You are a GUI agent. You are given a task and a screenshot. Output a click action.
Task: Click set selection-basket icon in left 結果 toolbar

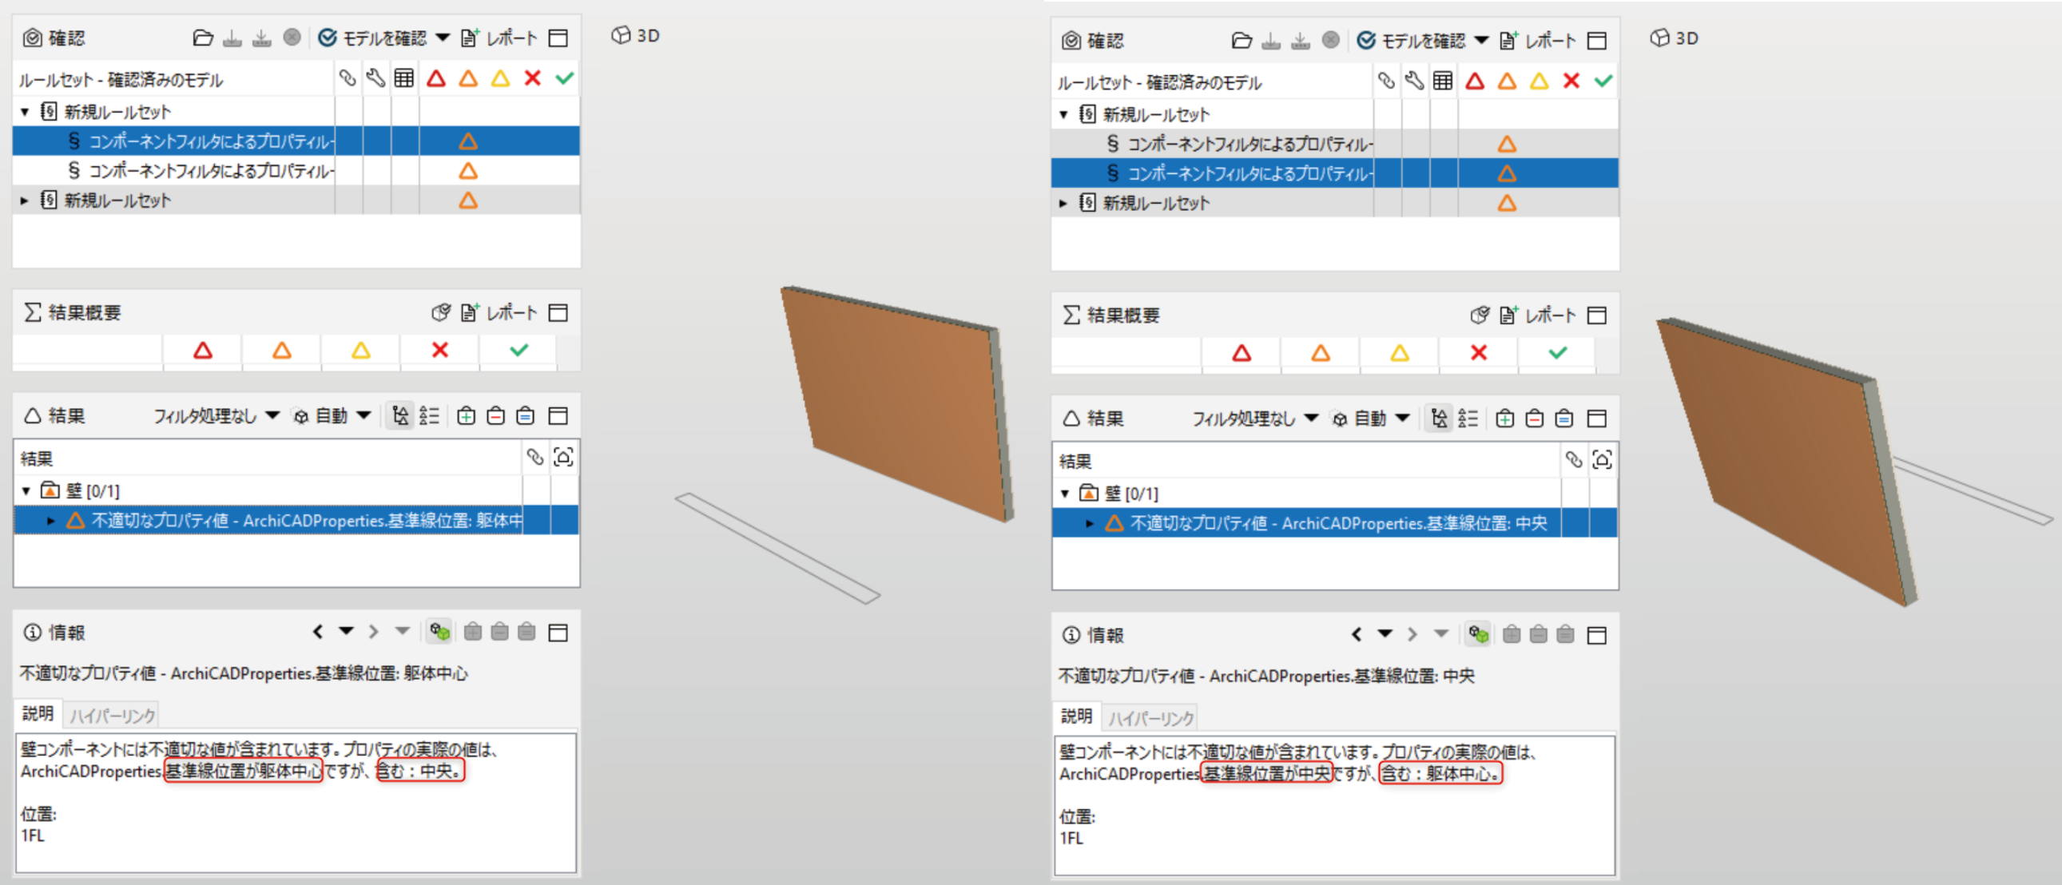coord(525,416)
